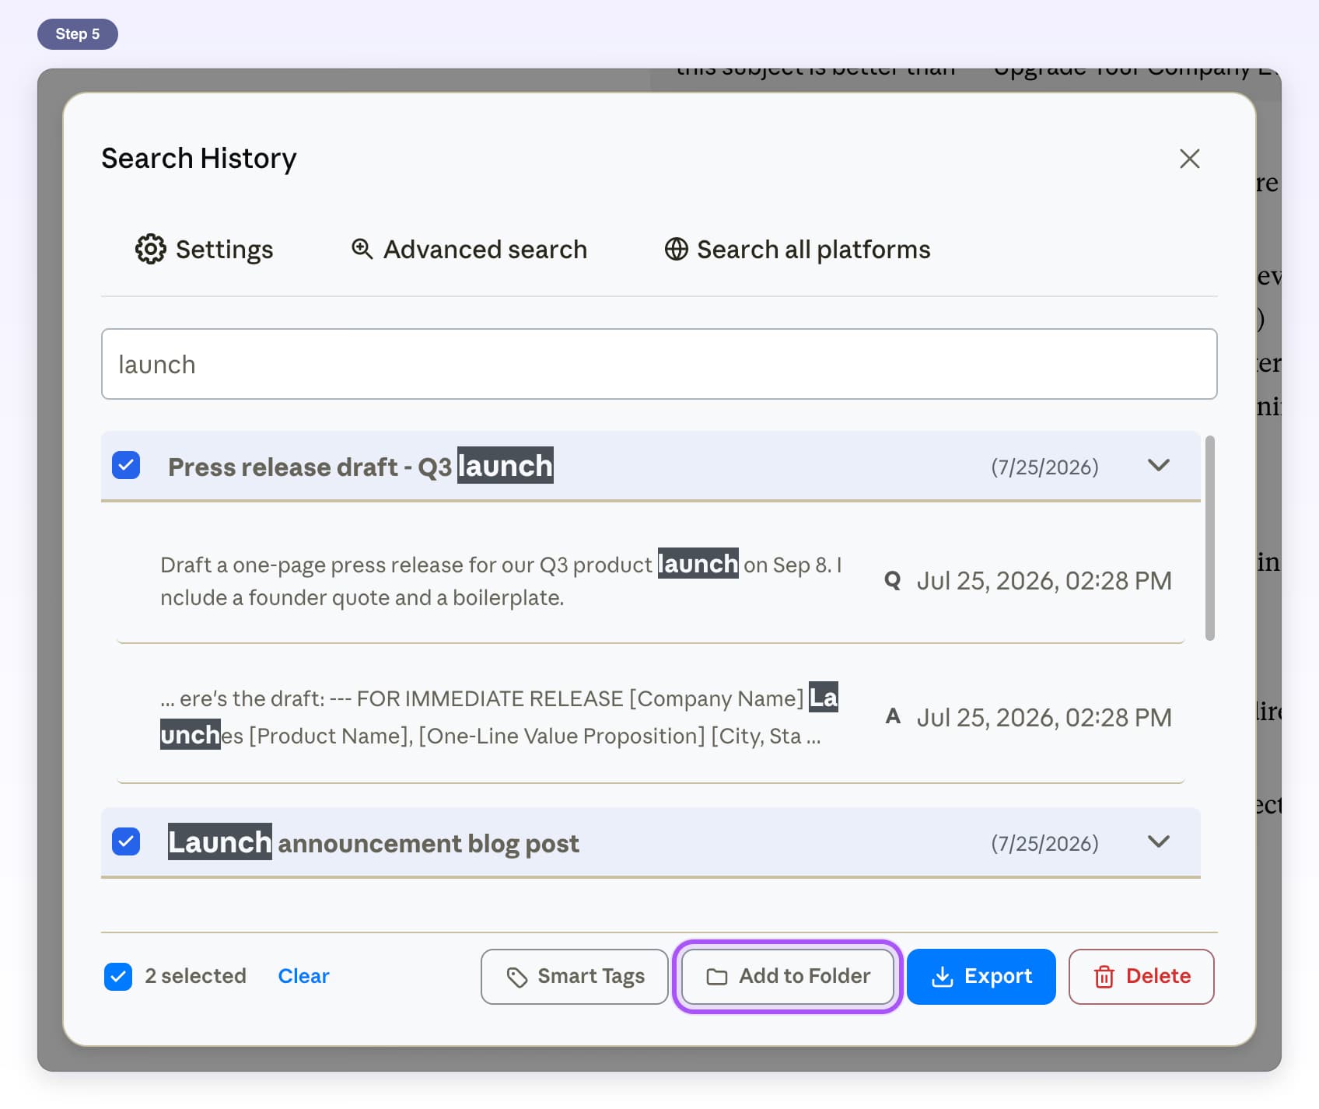
Task: Uncheck the Press release draft checkbox
Action: coord(126,465)
